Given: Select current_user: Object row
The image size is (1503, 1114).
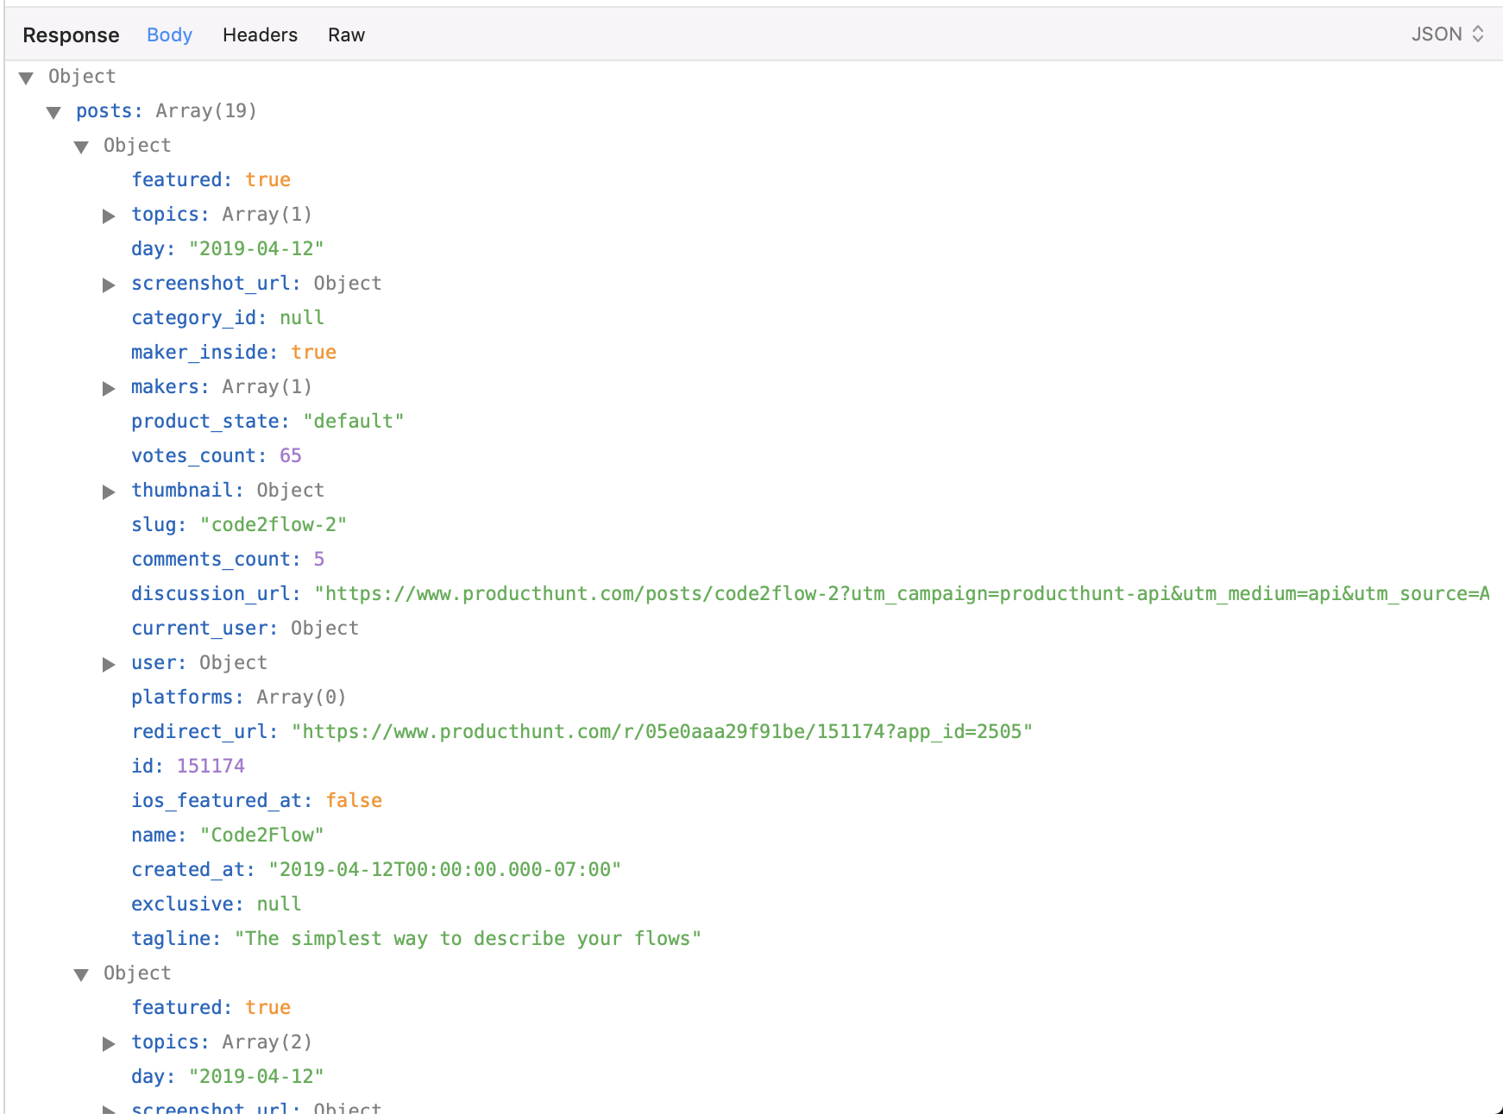Looking at the screenshot, I should coord(245,628).
